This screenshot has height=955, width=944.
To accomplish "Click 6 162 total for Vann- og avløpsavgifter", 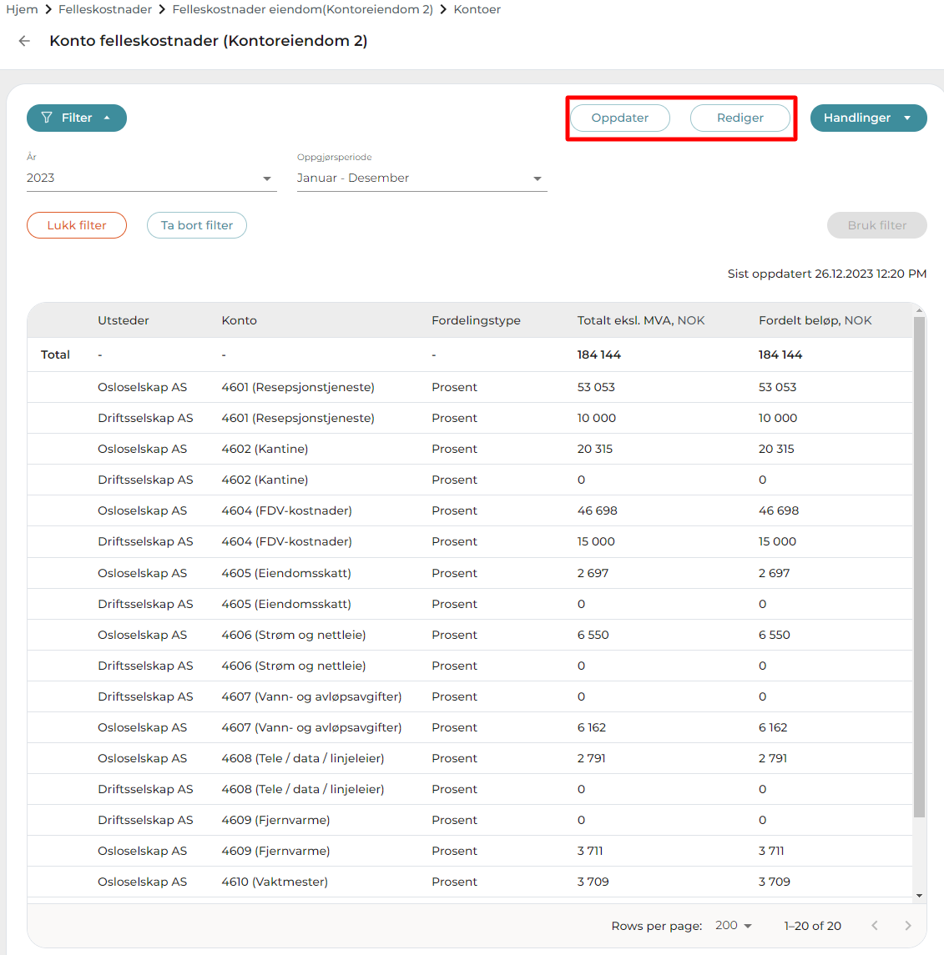I will click(591, 727).
